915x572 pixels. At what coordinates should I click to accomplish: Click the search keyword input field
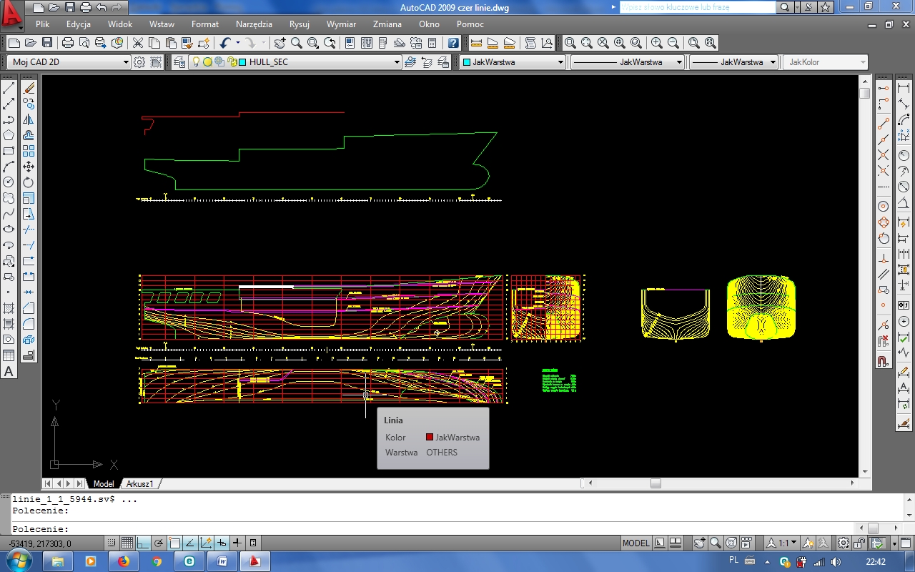point(697,7)
